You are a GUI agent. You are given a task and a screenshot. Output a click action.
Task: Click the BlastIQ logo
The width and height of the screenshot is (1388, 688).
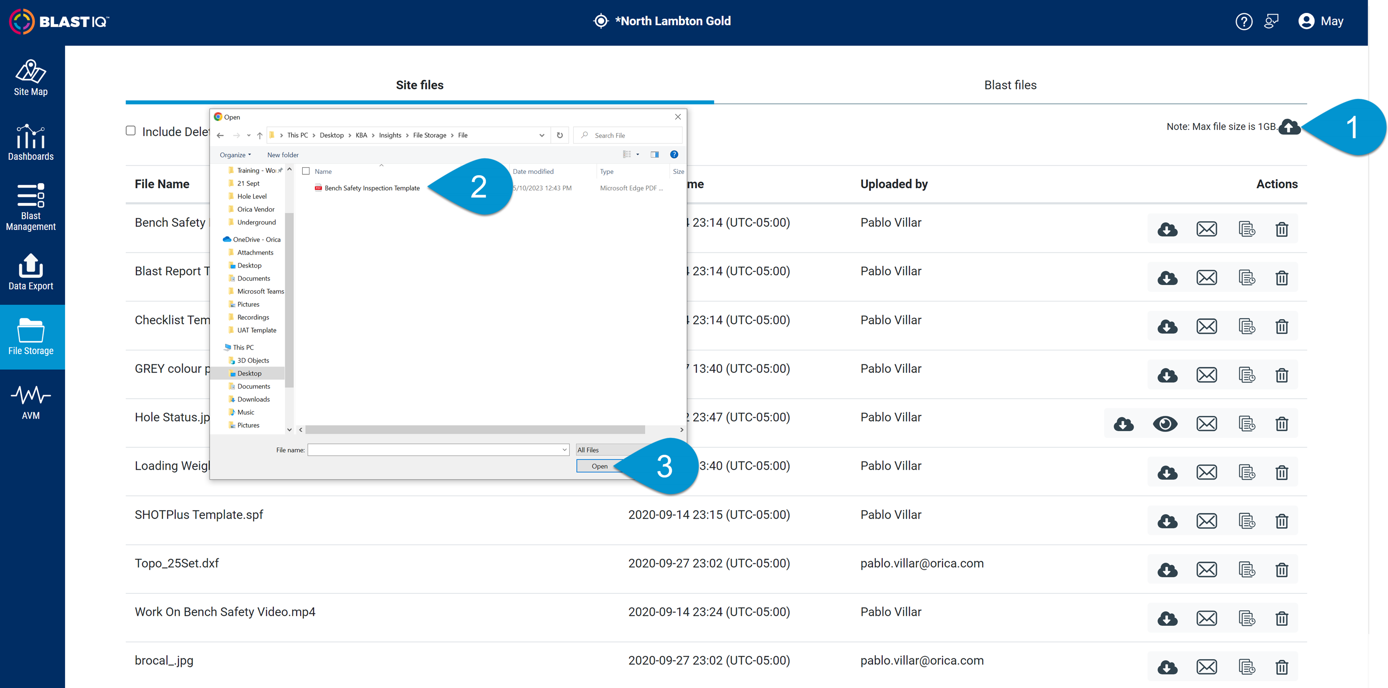click(59, 22)
